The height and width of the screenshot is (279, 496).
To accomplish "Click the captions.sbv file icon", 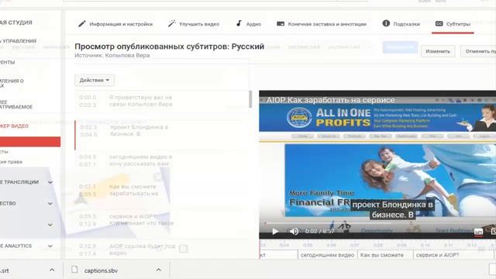I will 74,270.
